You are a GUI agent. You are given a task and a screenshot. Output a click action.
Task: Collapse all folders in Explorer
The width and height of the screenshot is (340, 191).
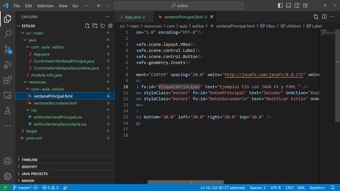pos(110,26)
